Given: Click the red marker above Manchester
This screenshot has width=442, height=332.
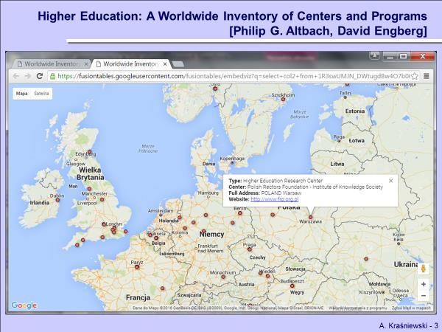Looking at the screenshot, I should click(89, 189).
